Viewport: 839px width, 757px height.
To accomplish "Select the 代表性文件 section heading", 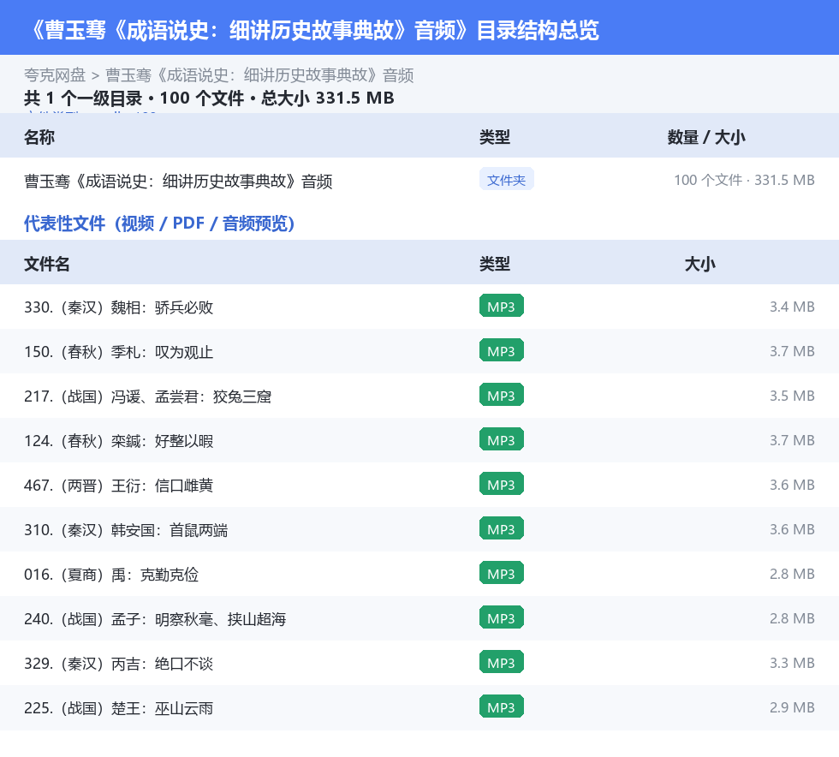I will [x=159, y=224].
